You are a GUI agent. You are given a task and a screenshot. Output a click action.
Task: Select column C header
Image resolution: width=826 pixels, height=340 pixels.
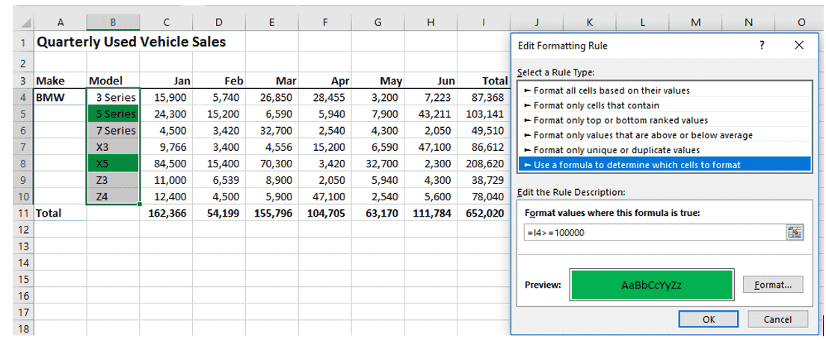(x=166, y=22)
